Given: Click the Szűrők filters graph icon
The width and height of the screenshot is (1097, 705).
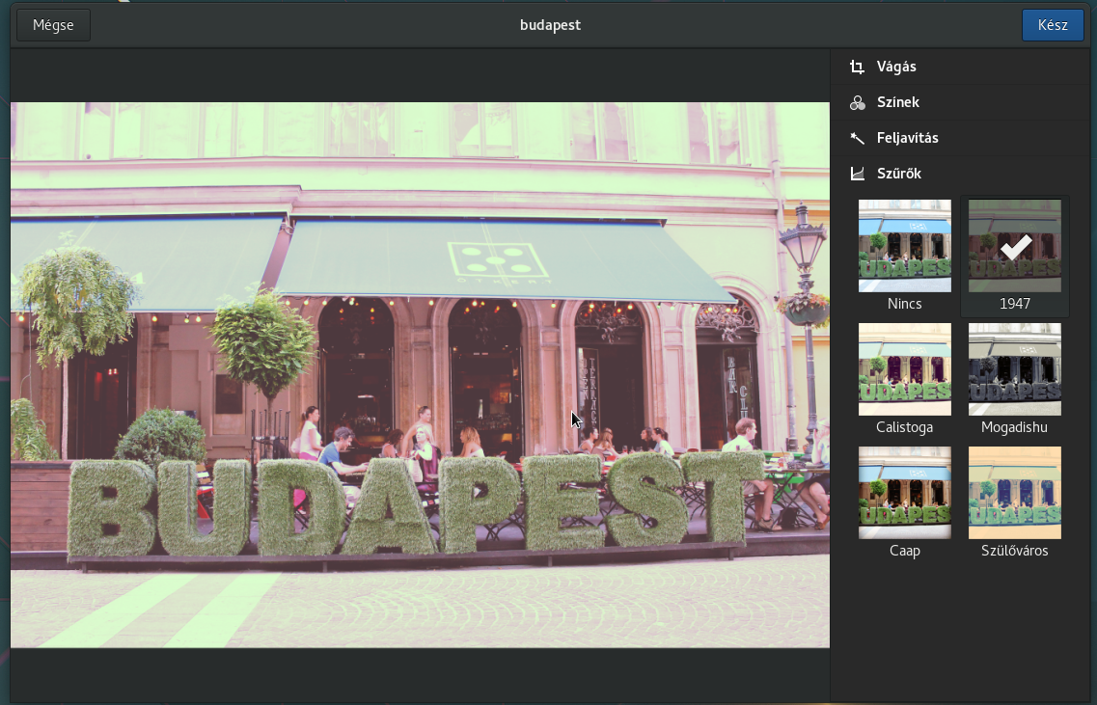Looking at the screenshot, I should click(x=857, y=174).
